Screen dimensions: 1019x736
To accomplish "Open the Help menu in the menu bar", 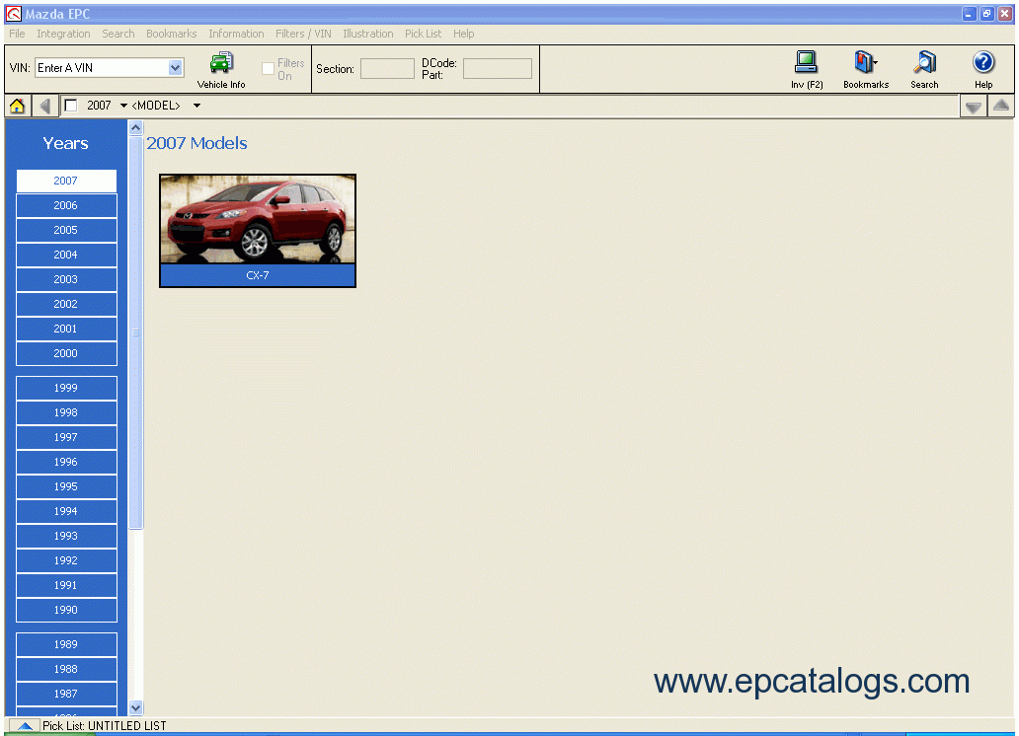I will point(463,34).
